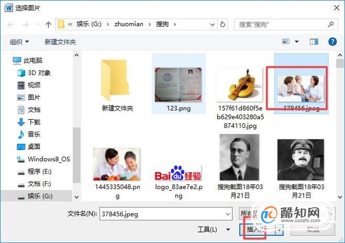
Task: Expand chevron after zhuomian breadcrumb
Action: tap(150, 25)
